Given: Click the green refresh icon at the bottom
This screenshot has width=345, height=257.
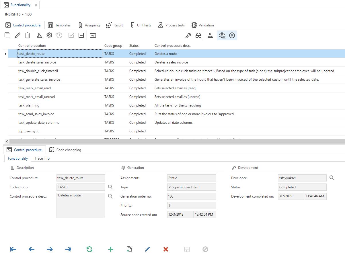Looking at the screenshot, I should coord(89,249).
